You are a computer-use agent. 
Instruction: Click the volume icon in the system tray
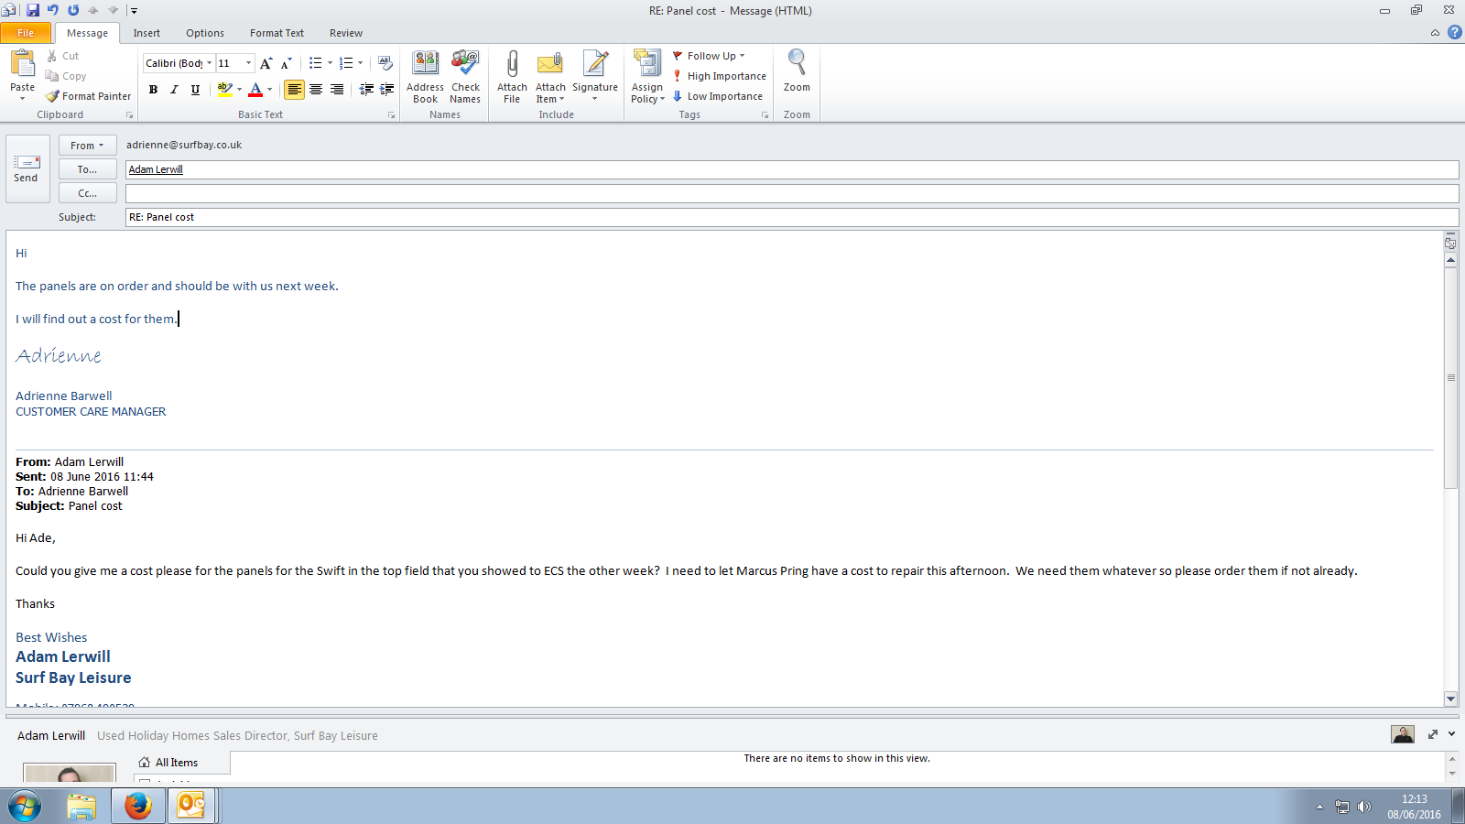(x=1364, y=807)
